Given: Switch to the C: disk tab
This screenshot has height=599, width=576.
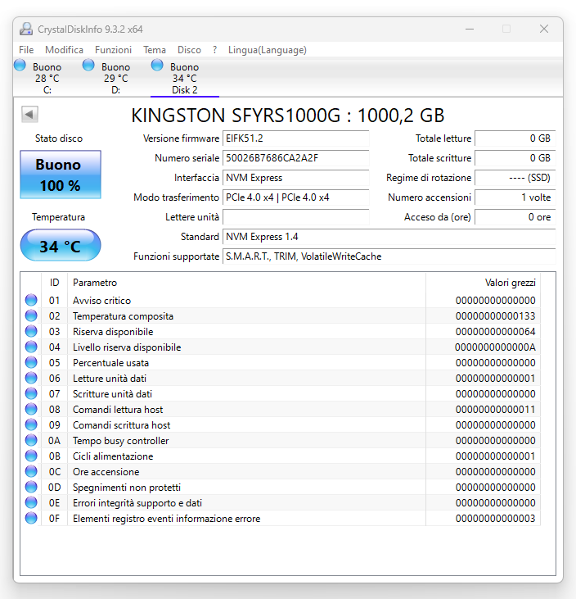Looking at the screenshot, I should pyautogui.click(x=47, y=78).
